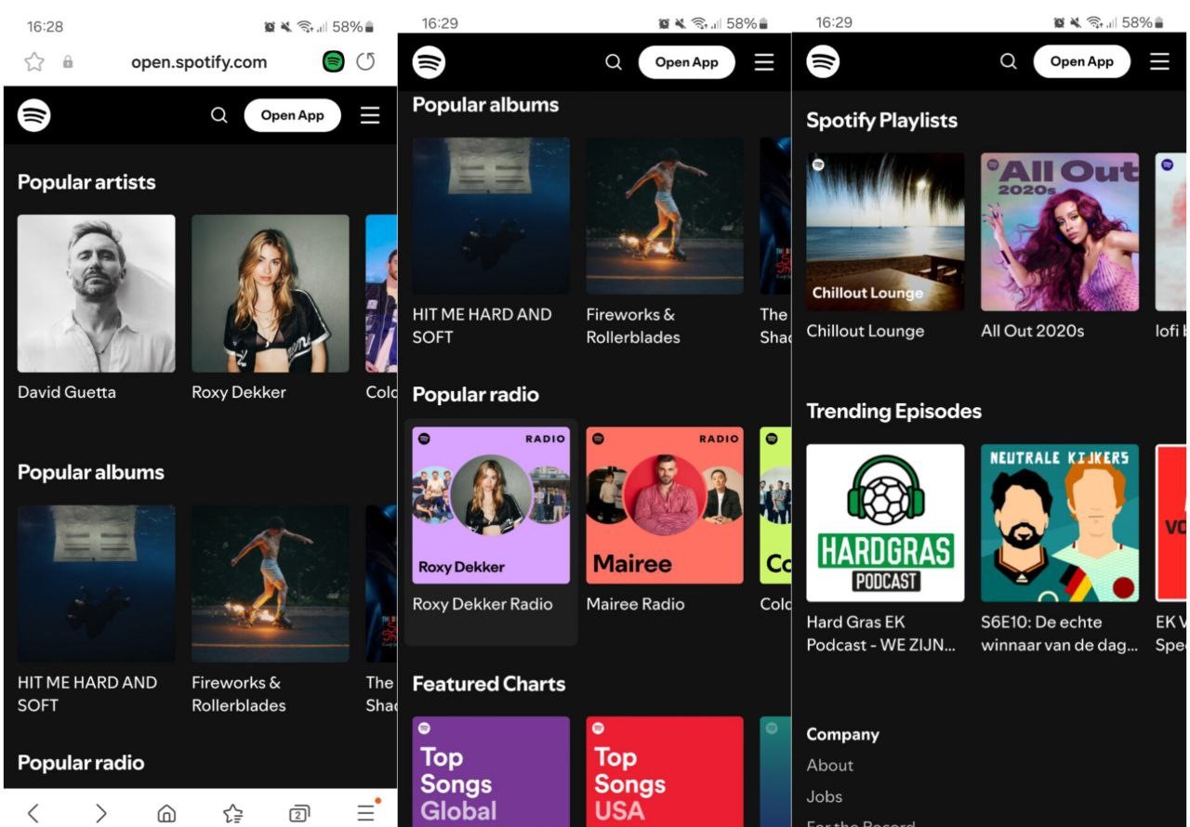Image resolution: width=1190 pixels, height=827 pixels.
Task: Open the Jobs footer link
Action: 825,796
